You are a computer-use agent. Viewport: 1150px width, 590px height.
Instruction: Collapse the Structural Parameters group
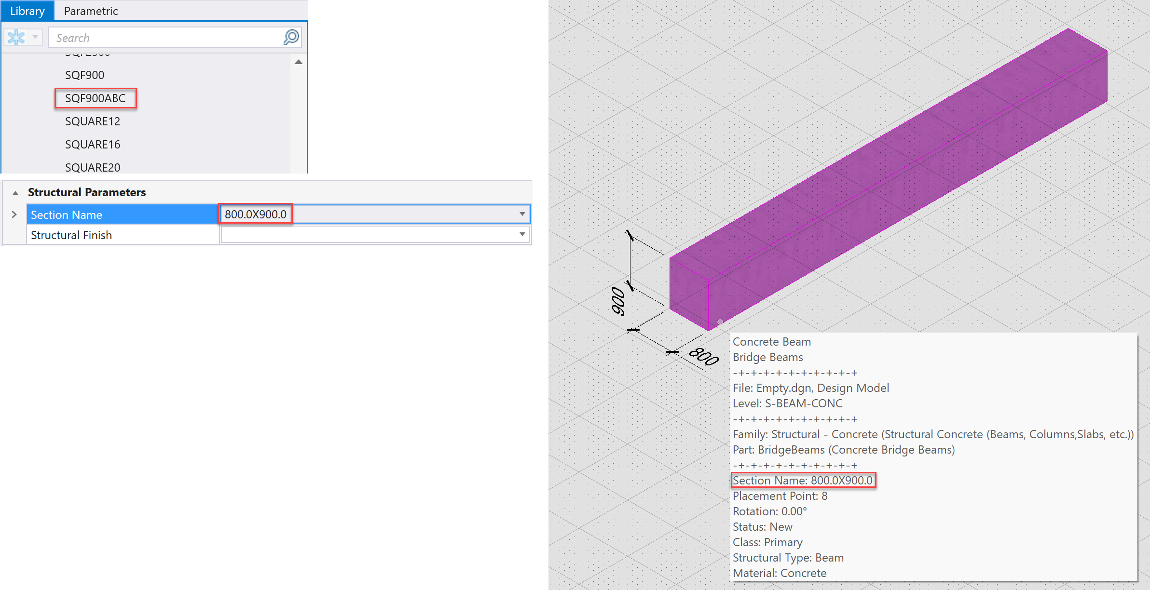point(15,192)
